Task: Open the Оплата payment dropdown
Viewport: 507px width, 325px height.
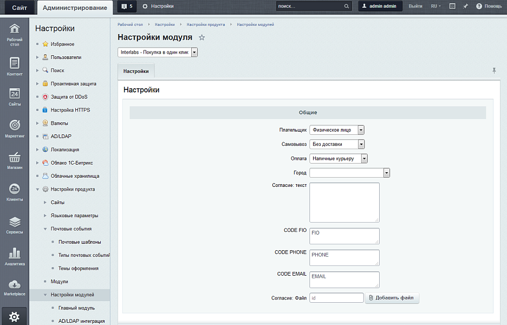Action: coord(339,159)
